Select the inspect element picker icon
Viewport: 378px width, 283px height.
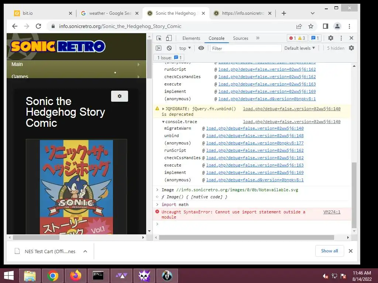tap(159, 38)
